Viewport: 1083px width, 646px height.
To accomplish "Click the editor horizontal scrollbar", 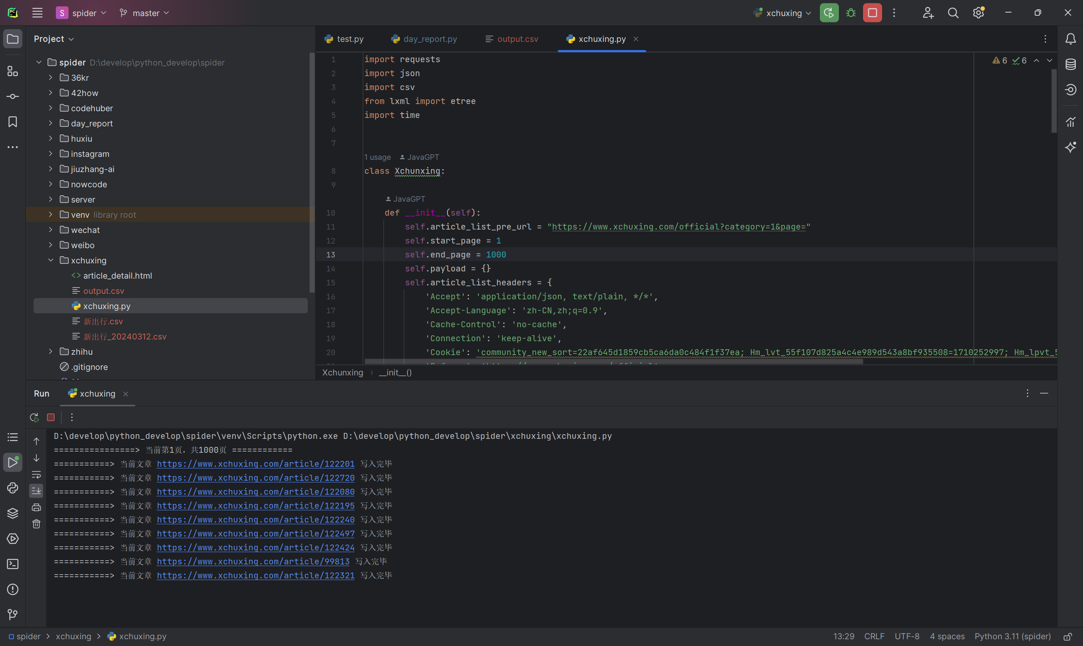I will click(613, 361).
